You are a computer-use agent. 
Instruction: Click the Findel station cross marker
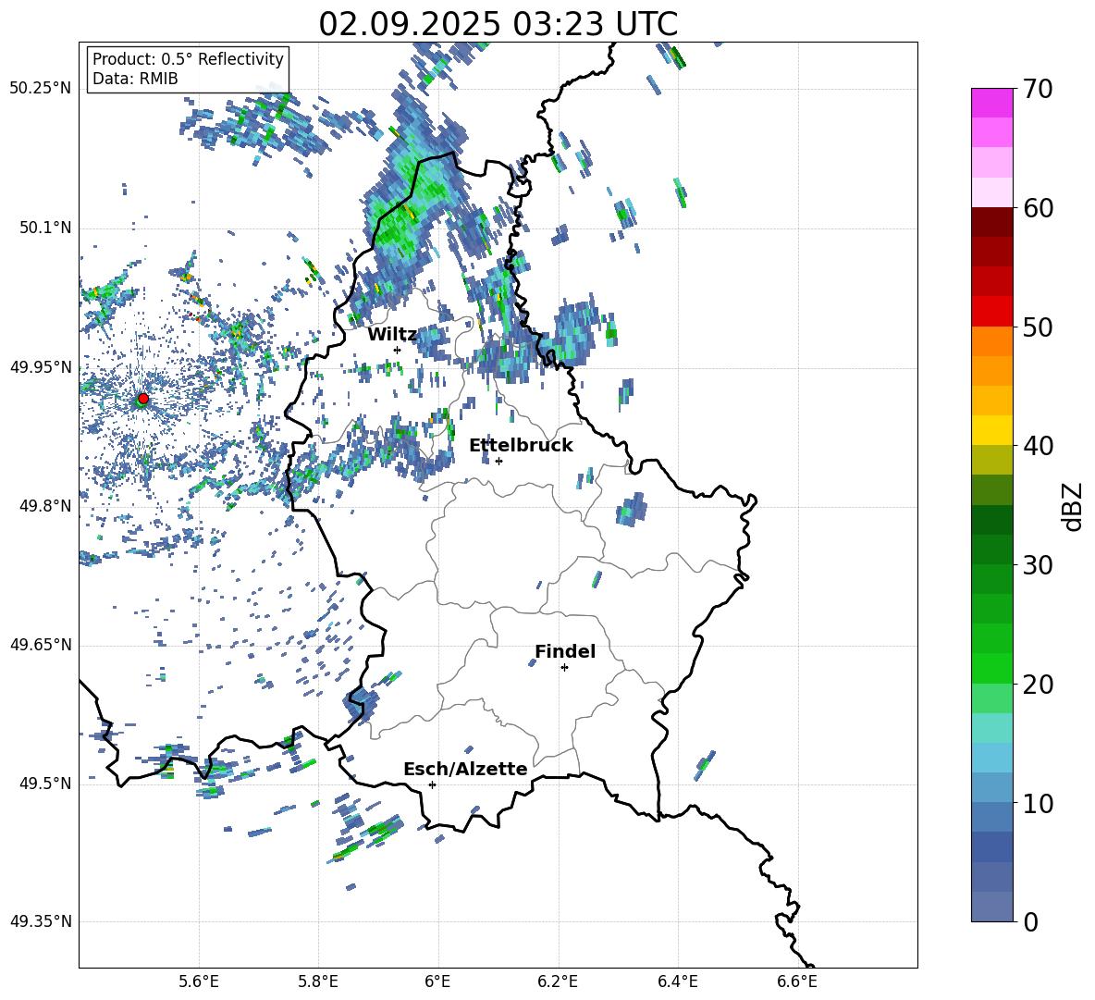(x=564, y=668)
